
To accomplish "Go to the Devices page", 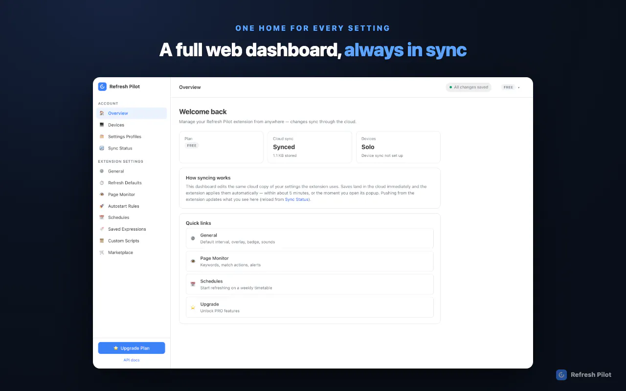I will pos(132,125).
